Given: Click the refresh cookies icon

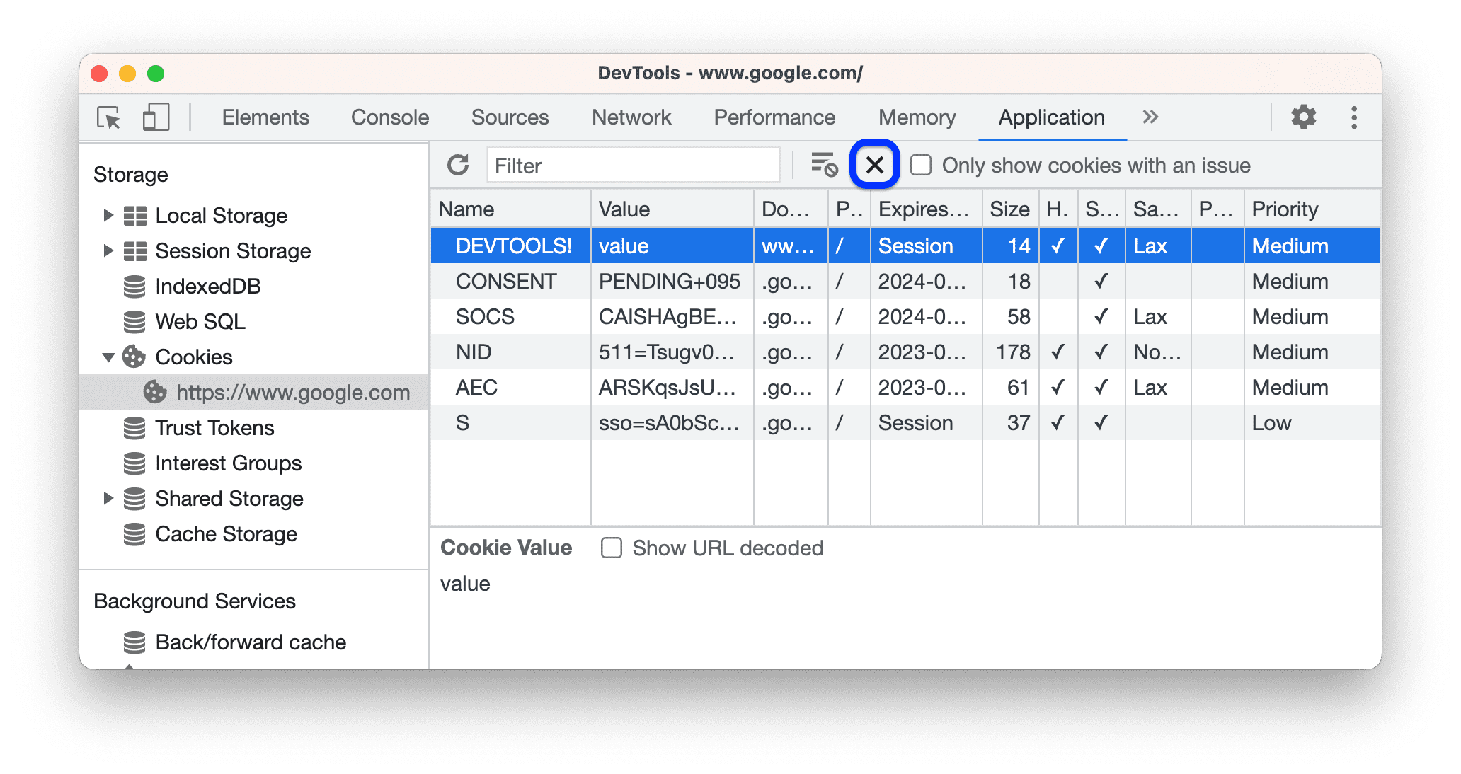Looking at the screenshot, I should (x=458, y=166).
